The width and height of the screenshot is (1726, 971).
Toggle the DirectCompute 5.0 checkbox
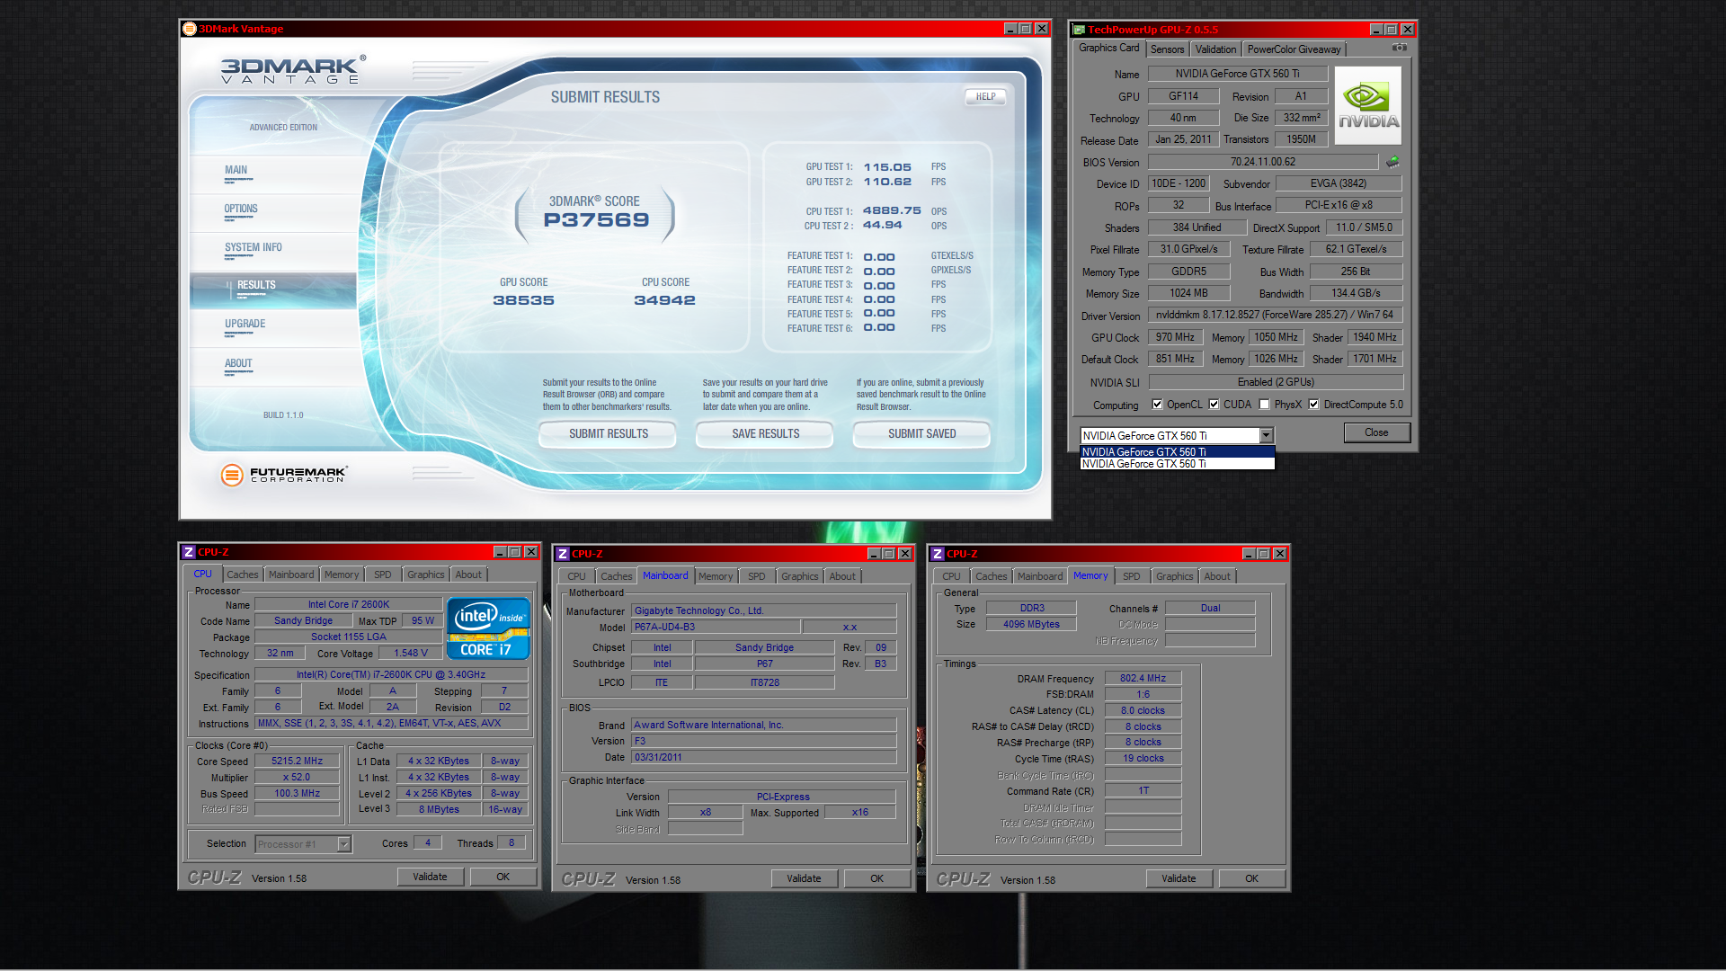tap(1313, 405)
